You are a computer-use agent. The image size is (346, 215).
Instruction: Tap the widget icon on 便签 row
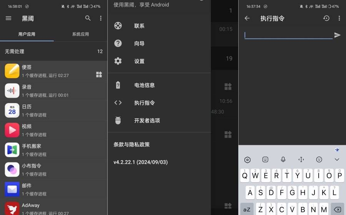click(x=99, y=75)
